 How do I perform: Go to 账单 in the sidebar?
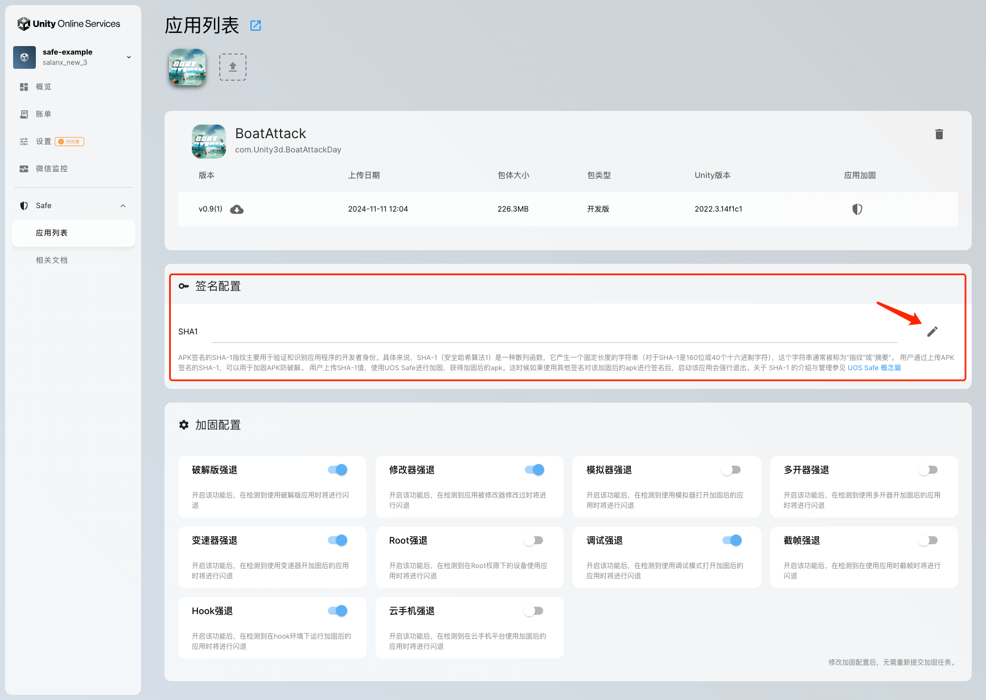coord(43,114)
